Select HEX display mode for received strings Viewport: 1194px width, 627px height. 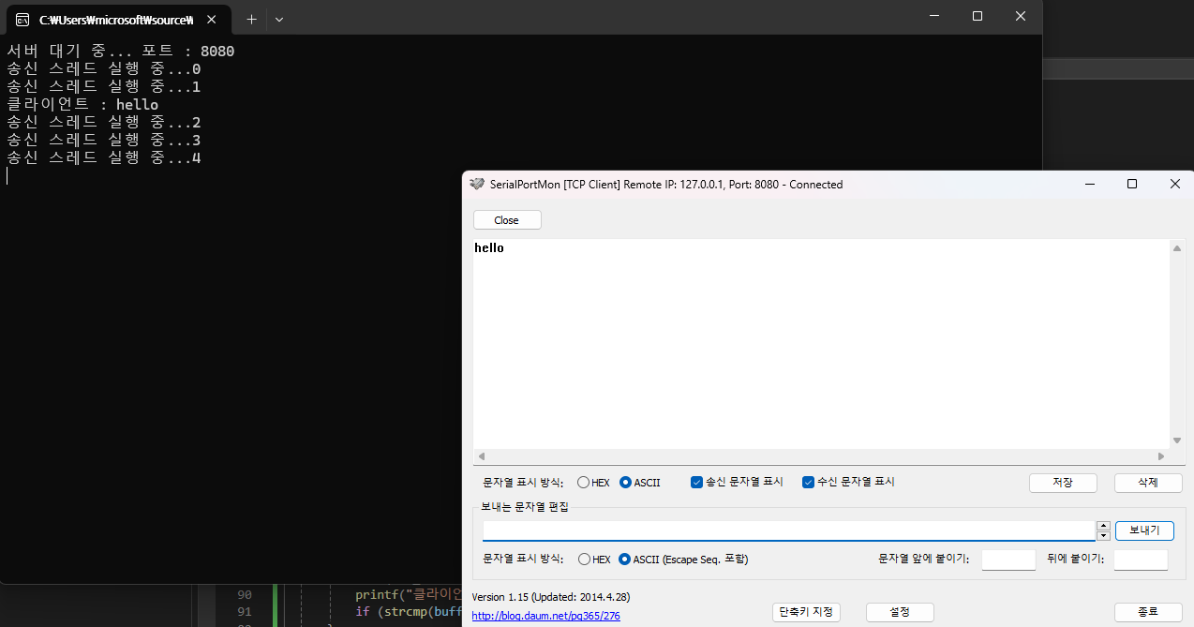tap(593, 483)
